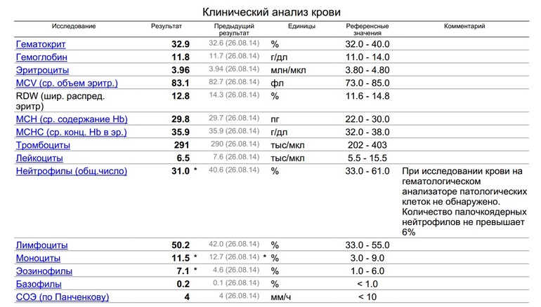The image size is (541, 307).
Task: Click the Результат column header
Action: pyautogui.click(x=167, y=26)
